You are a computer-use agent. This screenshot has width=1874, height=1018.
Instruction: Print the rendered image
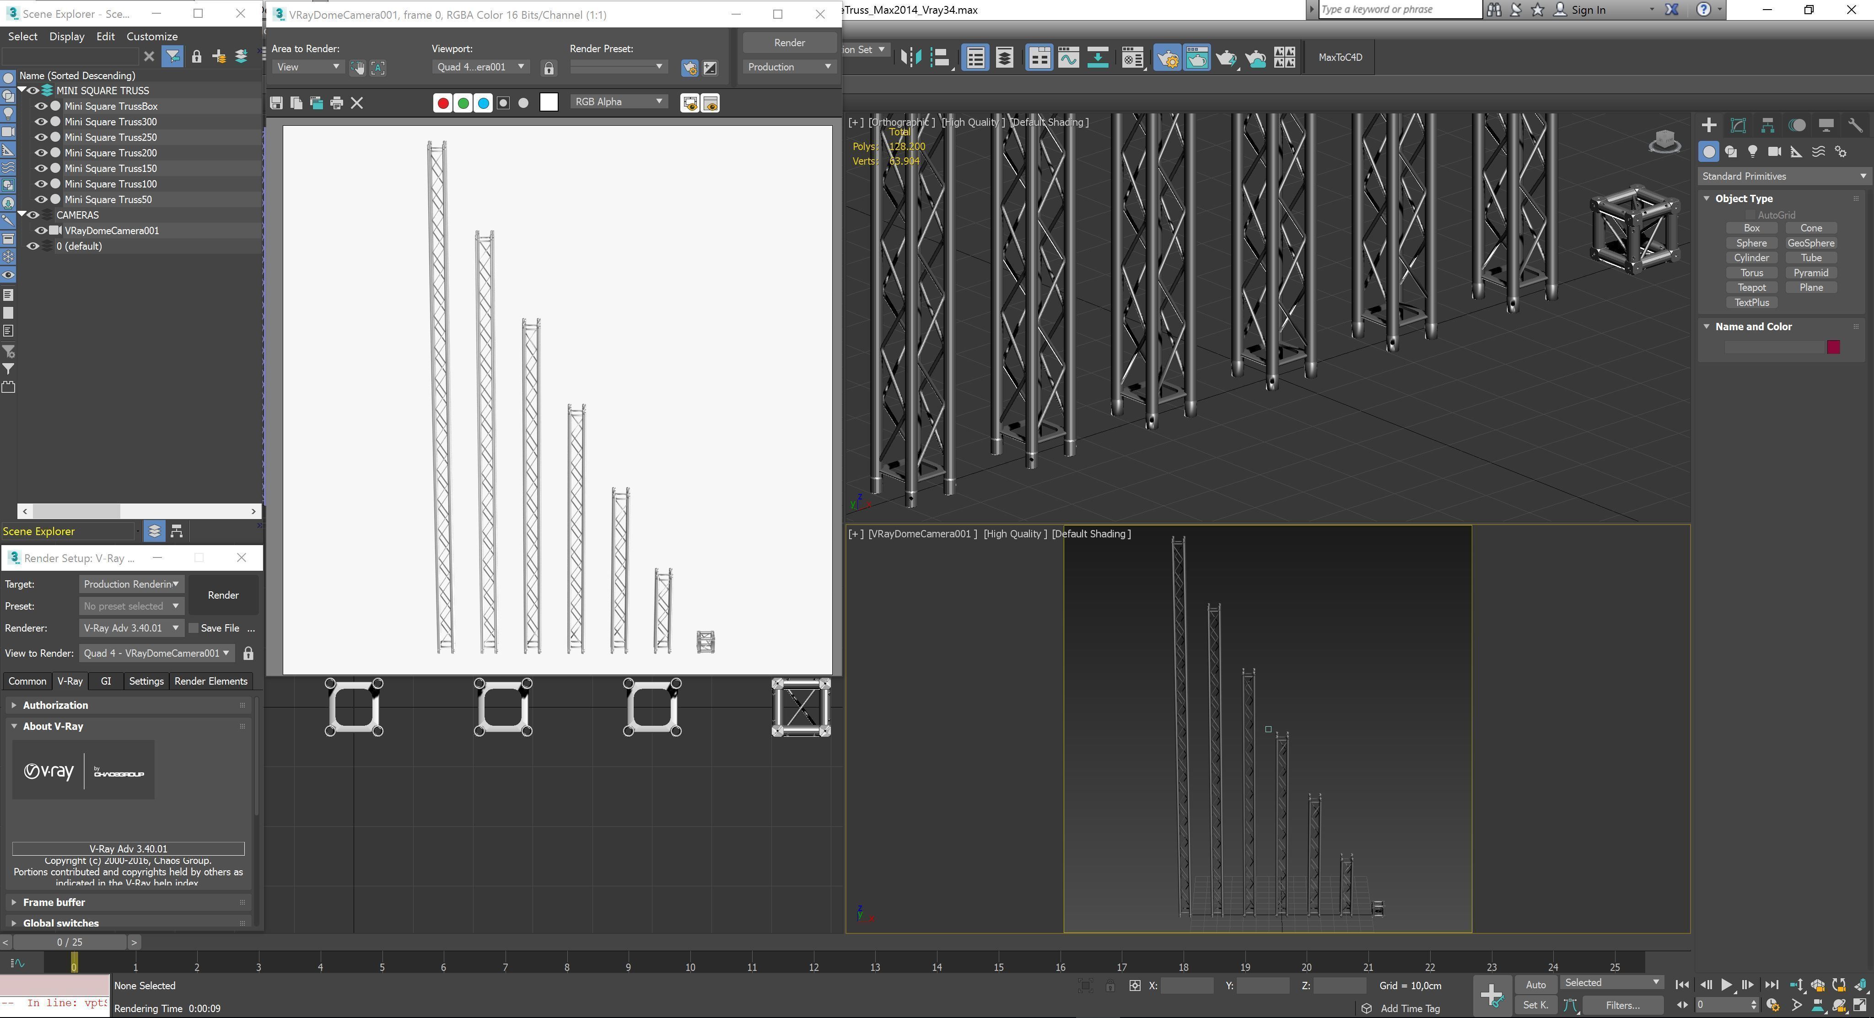(336, 102)
